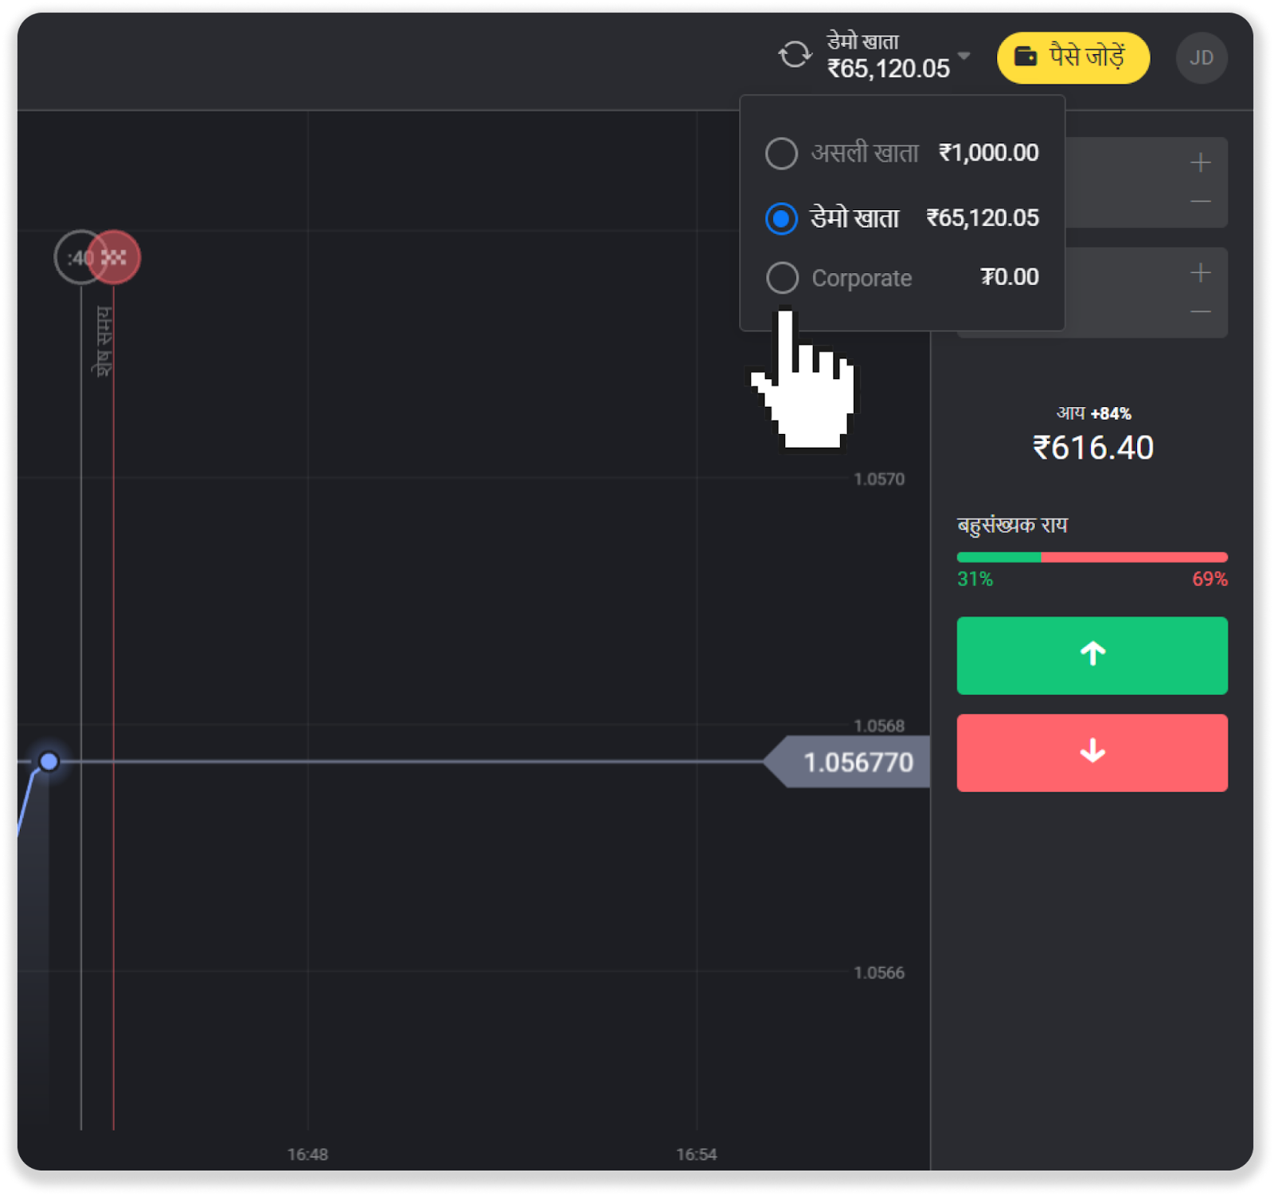The width and height of the screenshot is (1274, 1196).
Task: Select the Corporate account radio button
Action: 781,278
